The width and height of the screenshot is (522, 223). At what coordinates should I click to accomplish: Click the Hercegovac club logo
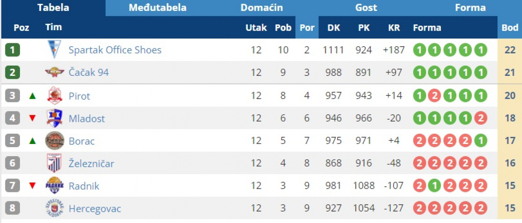[x=54, y=209]
